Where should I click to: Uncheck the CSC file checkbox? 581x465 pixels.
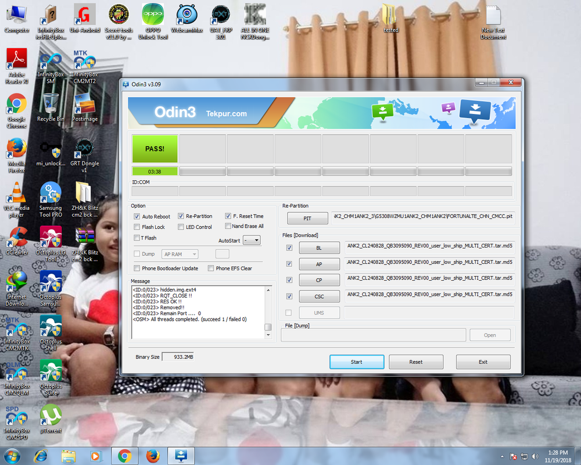pos(289,296)
